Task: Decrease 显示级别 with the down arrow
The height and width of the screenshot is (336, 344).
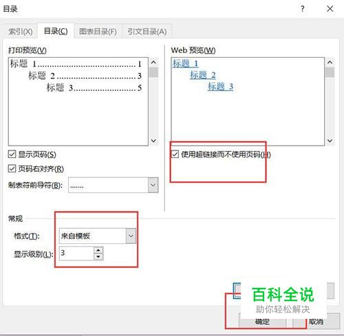Action: [98, 257]
